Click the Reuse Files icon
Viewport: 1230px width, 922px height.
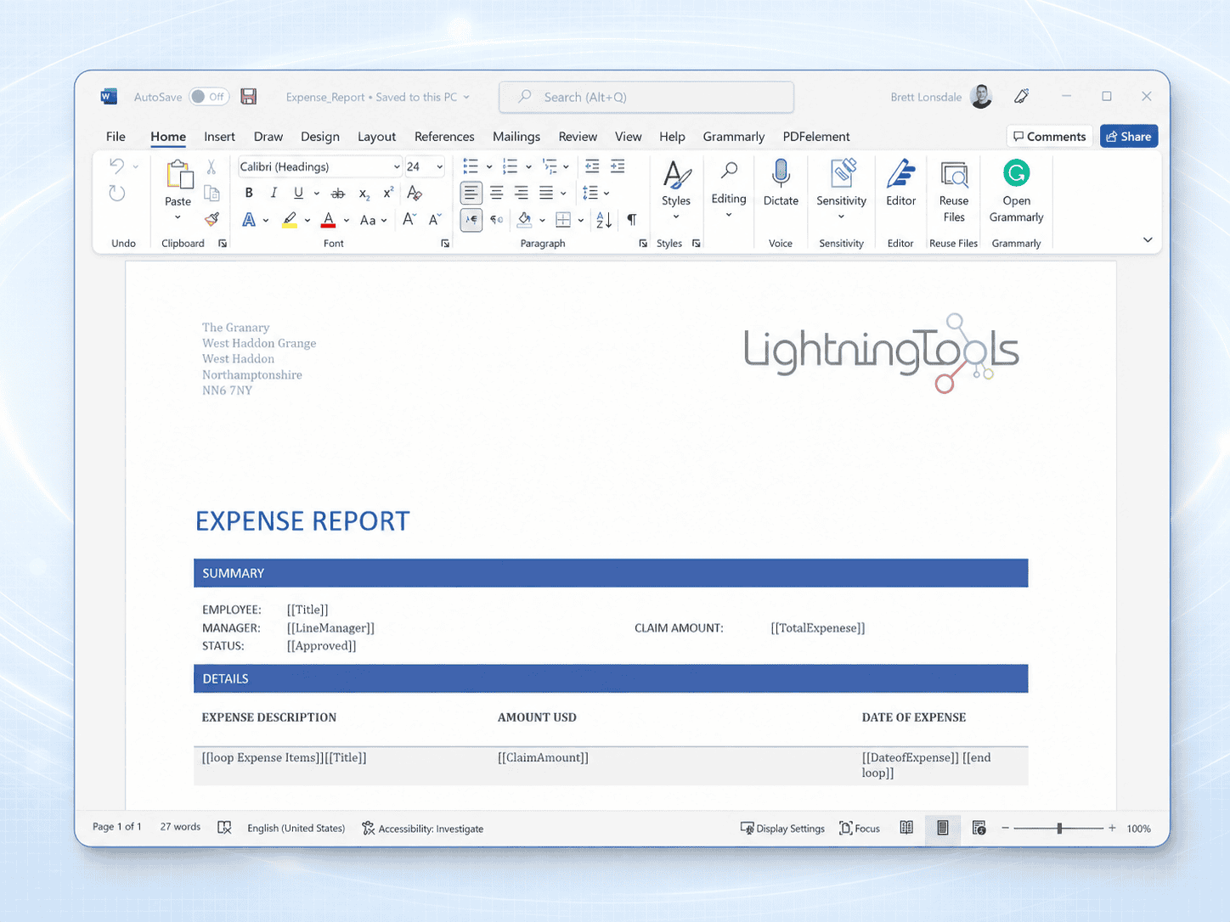point(954,174)
